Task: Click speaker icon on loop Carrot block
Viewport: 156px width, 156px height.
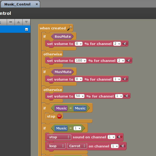Action: pos(123,146)
